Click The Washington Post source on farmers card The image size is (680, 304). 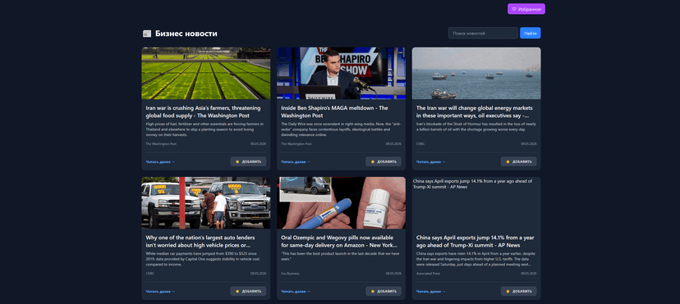tap(161, 143)
